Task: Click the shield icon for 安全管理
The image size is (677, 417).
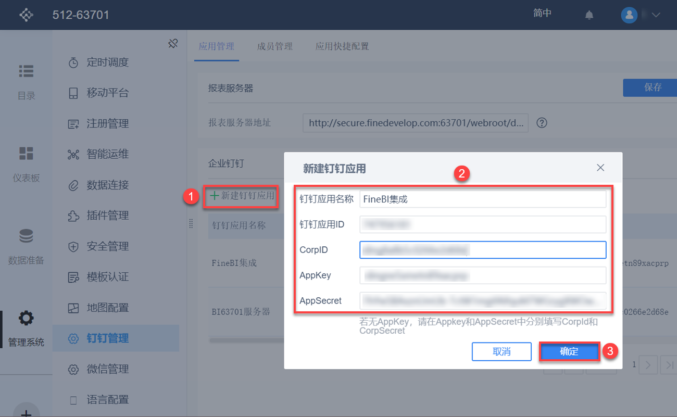Action: click(x=73, y=247)
